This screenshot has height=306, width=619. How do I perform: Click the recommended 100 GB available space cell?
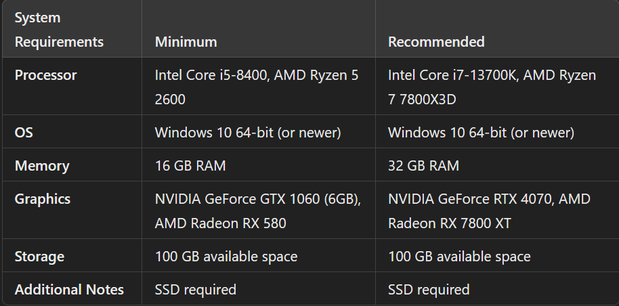pos(459,257)
